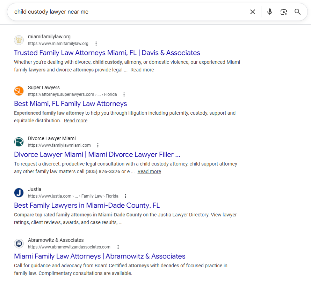Image resolution: width=311 pixels, height=284 pixels.
Task: Click the Justia J favicon
Action: pyautogui.click(x=19, y=192)
